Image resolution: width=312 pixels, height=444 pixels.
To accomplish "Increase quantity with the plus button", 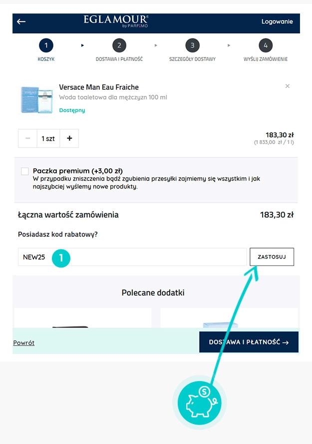I will 69,138.
